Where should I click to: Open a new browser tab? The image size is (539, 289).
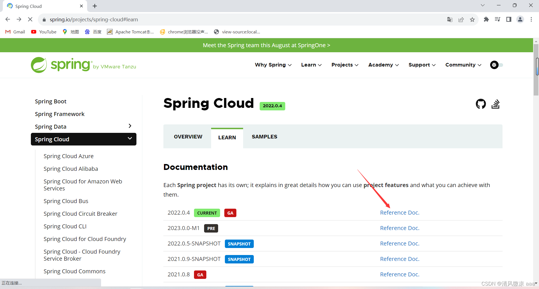pos(95,6)
